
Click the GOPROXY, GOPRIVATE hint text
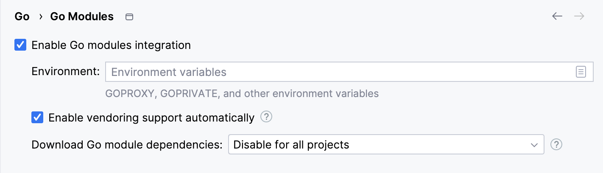(x=242, y=93)
